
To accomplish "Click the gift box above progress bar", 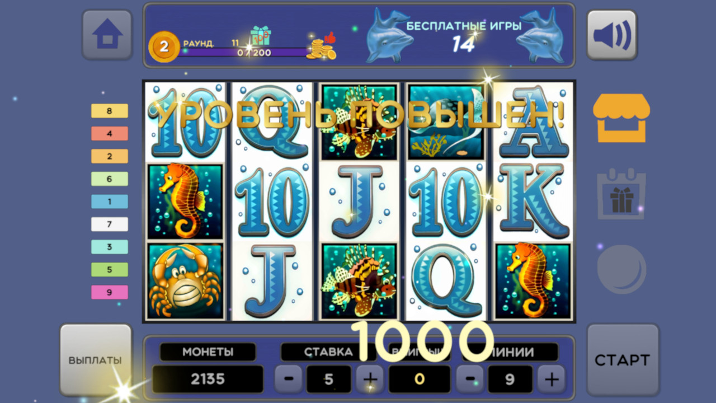I will 260,36.
